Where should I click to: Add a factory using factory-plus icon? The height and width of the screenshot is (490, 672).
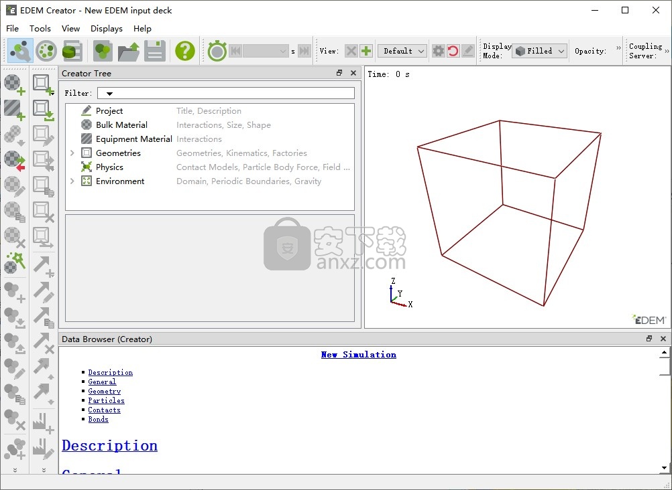click(44, 423)
